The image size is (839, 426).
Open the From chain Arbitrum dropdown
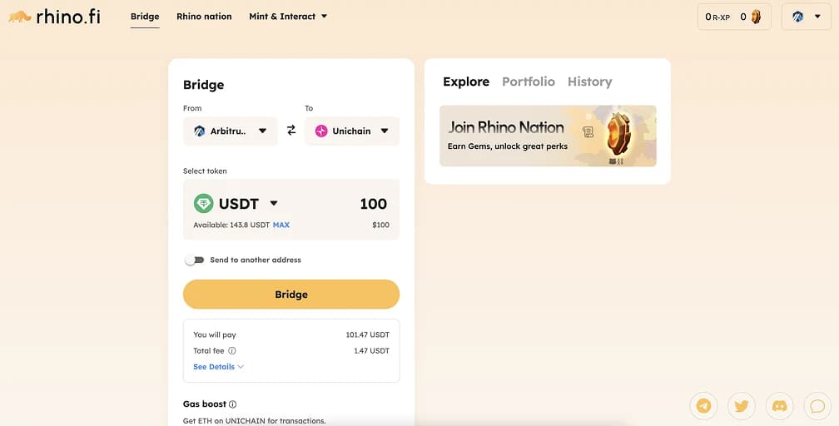click(x=231, y=131)
